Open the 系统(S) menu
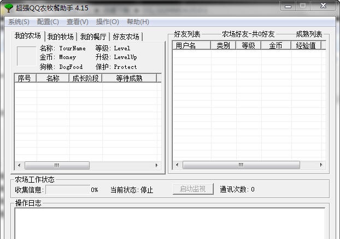Viewport: 340px width, 239px height. tap(19, 22)
